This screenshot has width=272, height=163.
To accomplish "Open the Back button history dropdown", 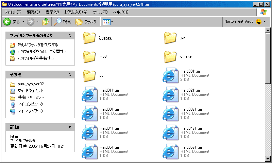I will click(23, 22).
